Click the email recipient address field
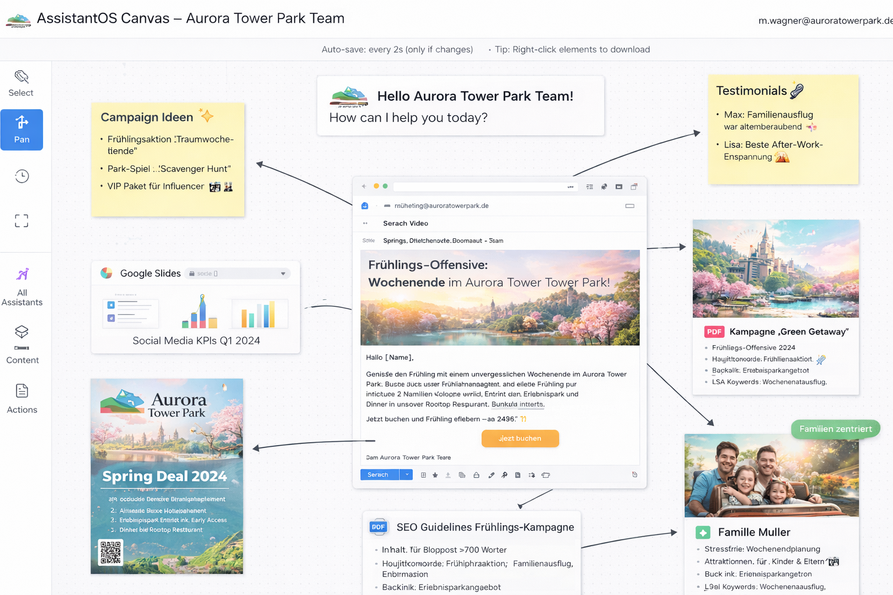 pyautogui.click(x=441, y=206)
